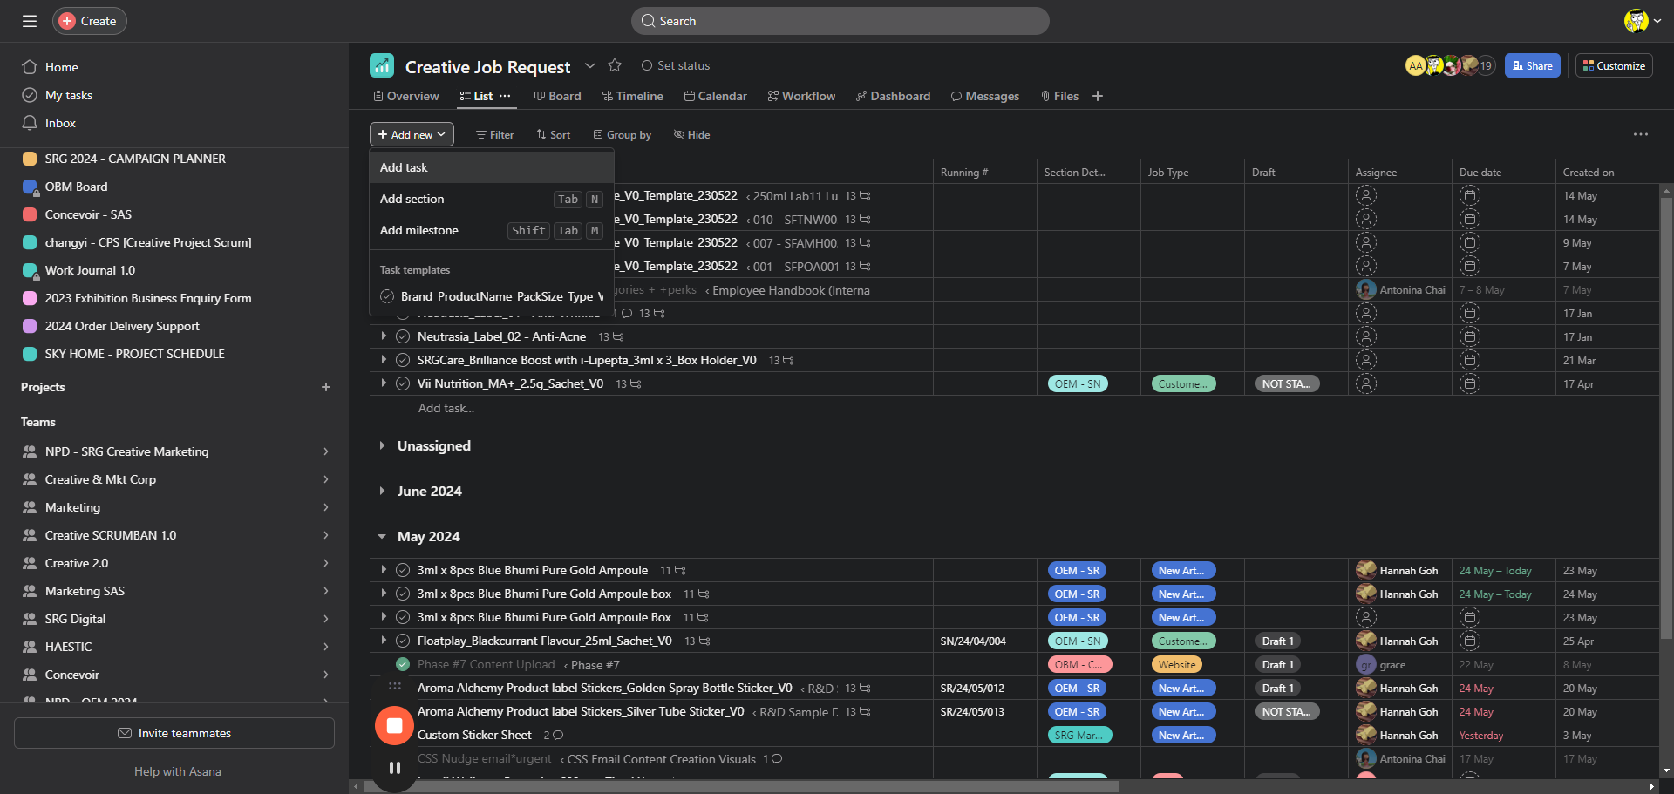
Task: Expand NPD - SRG Creative Marketing team
Action: coord(326,451)
